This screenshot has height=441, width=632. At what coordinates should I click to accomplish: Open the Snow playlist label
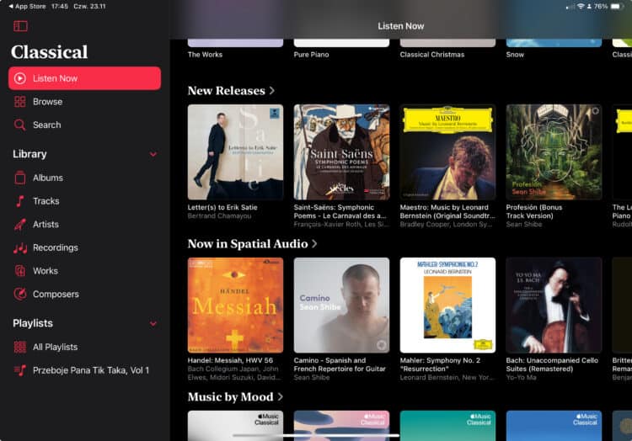coord(515,55)
